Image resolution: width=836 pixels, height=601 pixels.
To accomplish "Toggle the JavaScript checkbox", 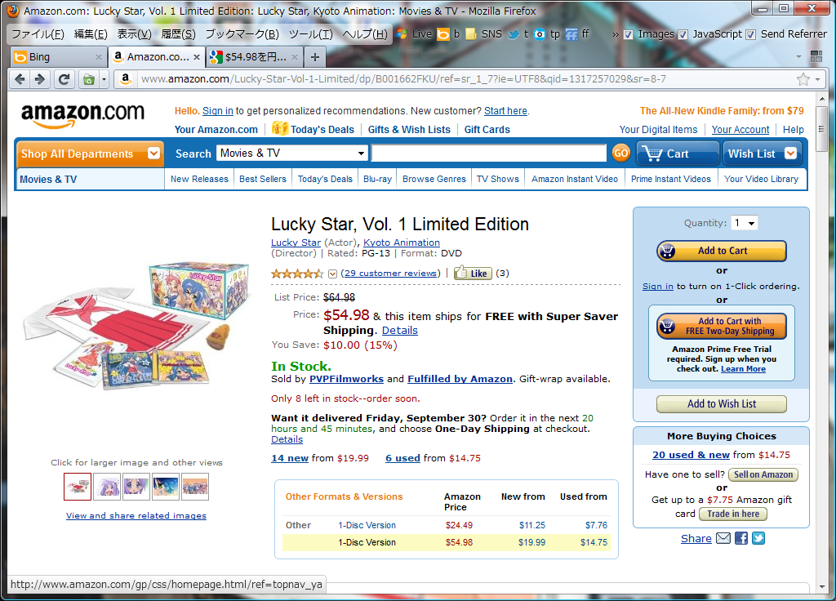I will [683, 34].
